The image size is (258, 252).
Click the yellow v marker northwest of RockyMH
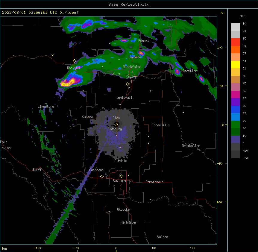point(52,55)
